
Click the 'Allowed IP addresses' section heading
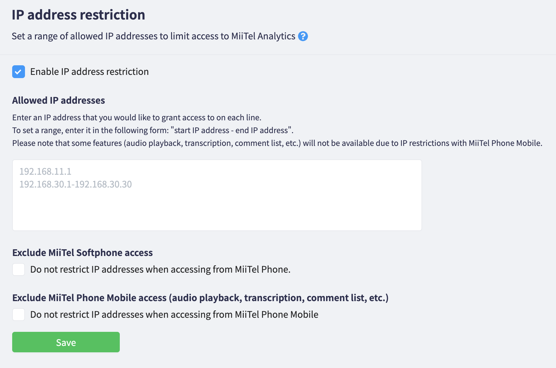59,100
